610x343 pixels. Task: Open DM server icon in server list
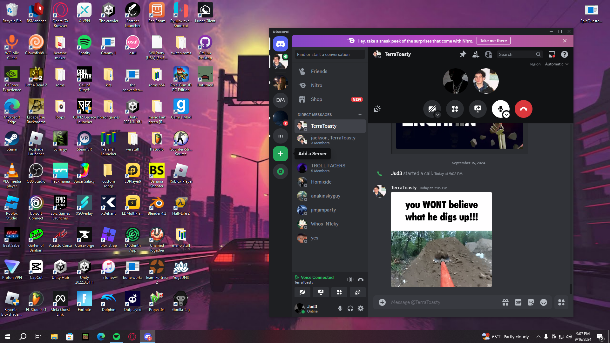(280, 100)
